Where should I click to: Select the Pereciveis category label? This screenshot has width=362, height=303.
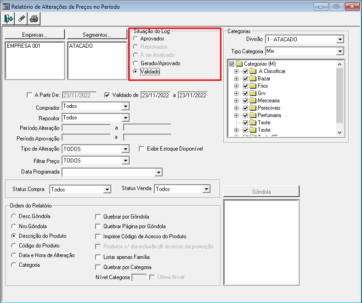click(x=269, y=108)
